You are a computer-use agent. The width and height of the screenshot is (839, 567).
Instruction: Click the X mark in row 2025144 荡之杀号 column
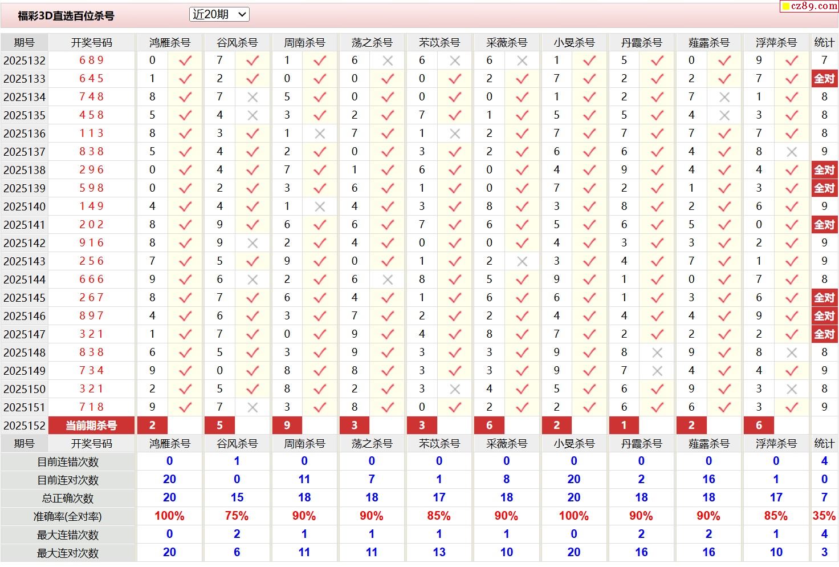388,280
